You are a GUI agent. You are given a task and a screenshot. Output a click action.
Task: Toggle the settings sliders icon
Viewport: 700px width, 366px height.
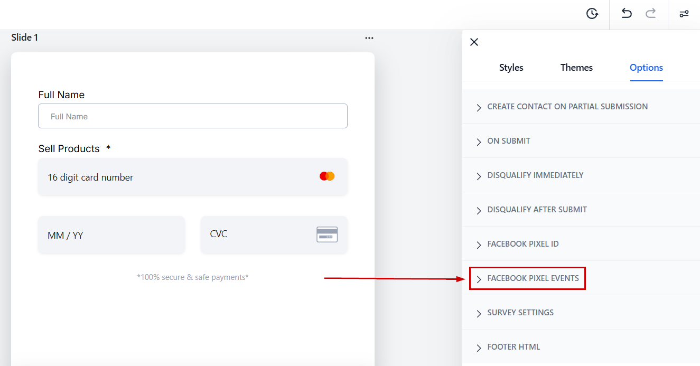(684, 14)
